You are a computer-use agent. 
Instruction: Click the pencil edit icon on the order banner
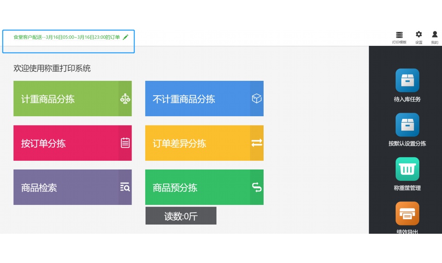125,37
